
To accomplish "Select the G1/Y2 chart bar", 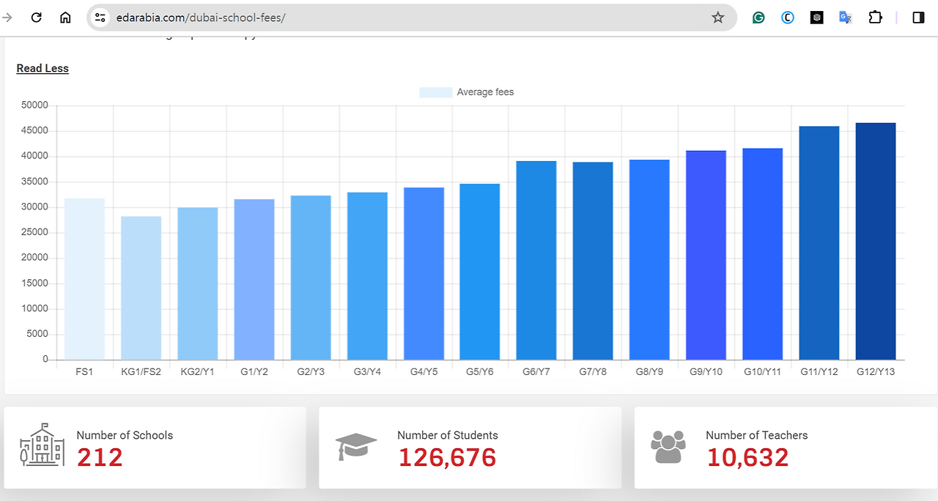I will [x=254, y=279].
